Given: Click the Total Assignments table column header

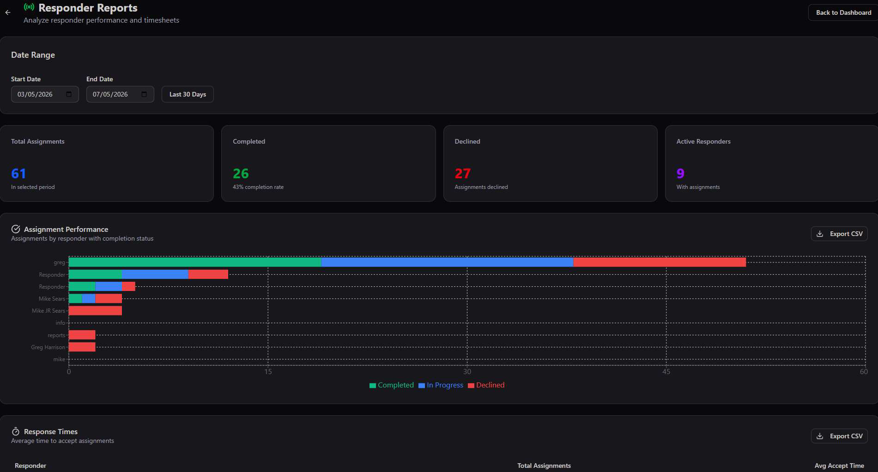Looking at the screenshot, I should coord(544,466).
